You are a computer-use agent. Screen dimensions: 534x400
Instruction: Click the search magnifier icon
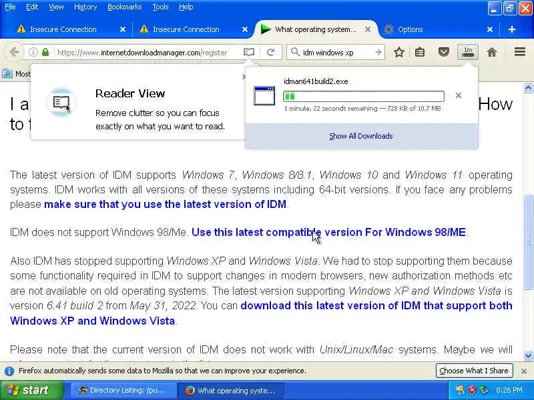tap(295, 53)
